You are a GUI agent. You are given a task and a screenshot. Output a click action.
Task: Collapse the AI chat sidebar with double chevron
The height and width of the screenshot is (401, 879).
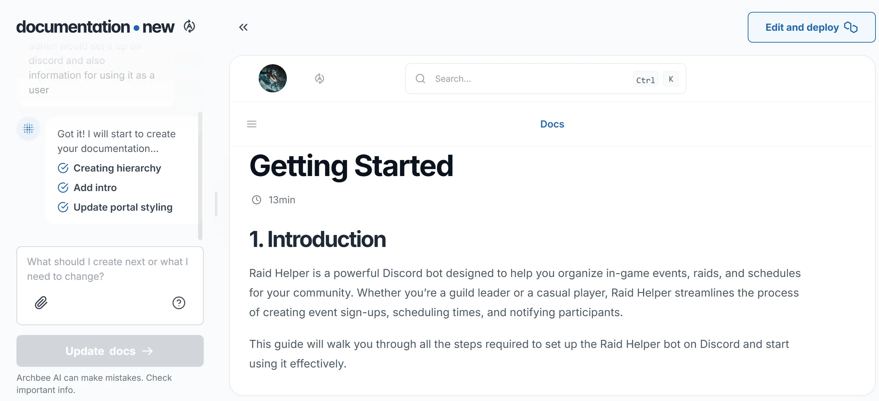point(243,27)
